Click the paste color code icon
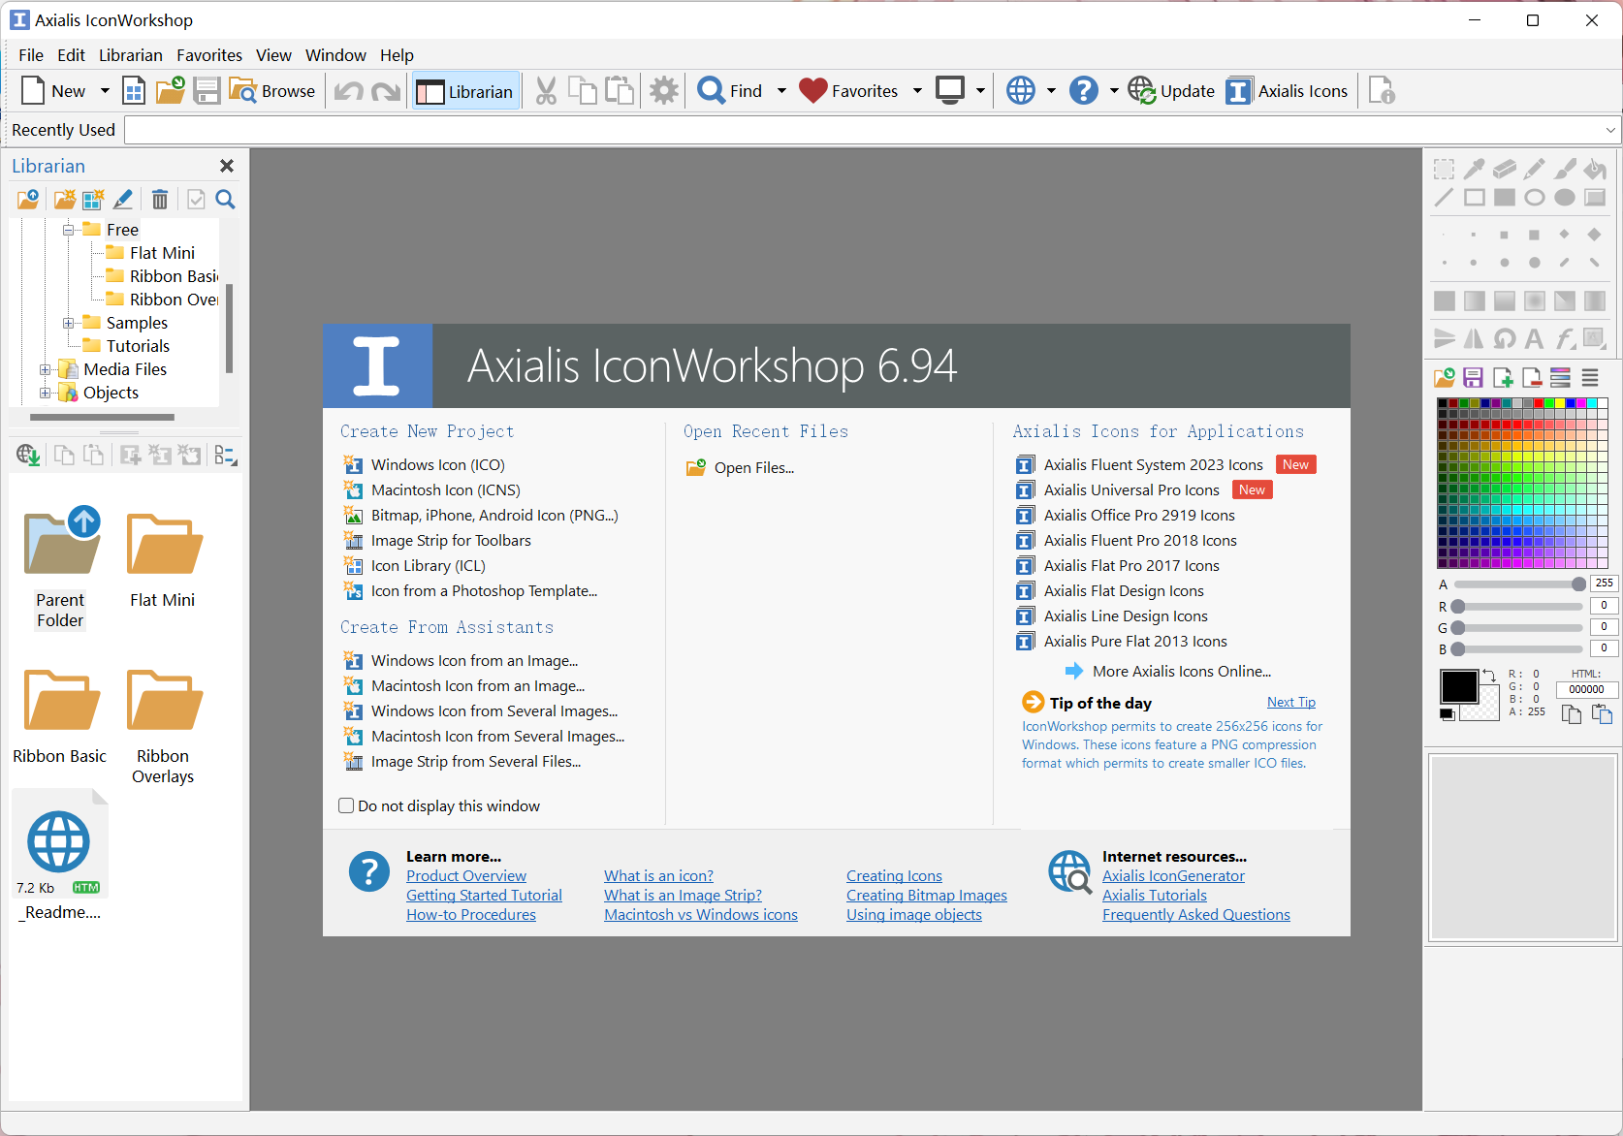 [1602, 714]
